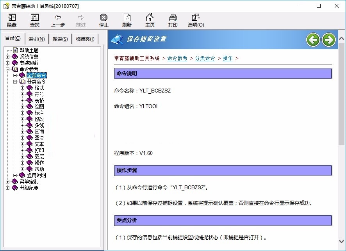Click the 系统信息 book icon
Image resolution: width=346 pixels, height=251 pixels.
tap(15, 57)
